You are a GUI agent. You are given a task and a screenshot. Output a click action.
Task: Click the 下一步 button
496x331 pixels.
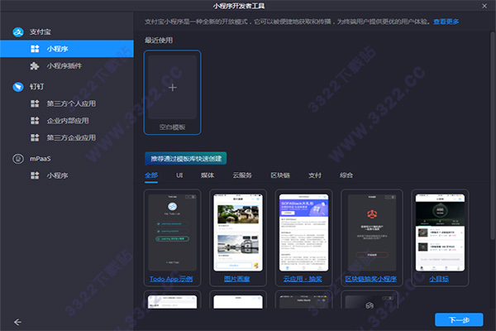[x=459, y=319]
